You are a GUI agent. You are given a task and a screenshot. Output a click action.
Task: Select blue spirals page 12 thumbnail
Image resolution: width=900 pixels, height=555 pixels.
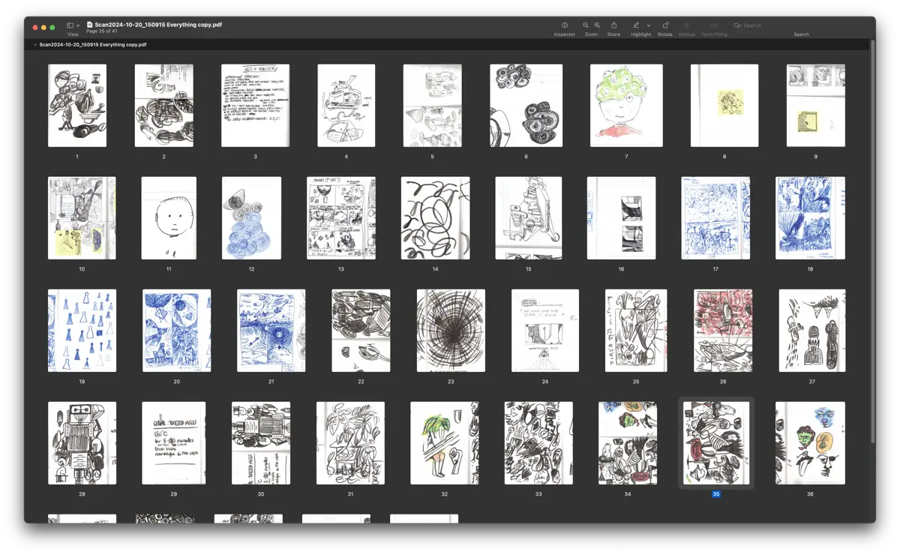252,218
